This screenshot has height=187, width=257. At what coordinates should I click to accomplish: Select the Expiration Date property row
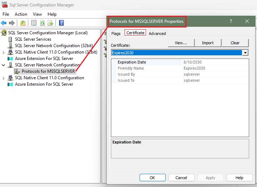click(x=180, y=62)
